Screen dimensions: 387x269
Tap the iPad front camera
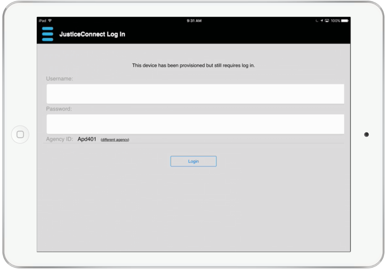point(366,134)
